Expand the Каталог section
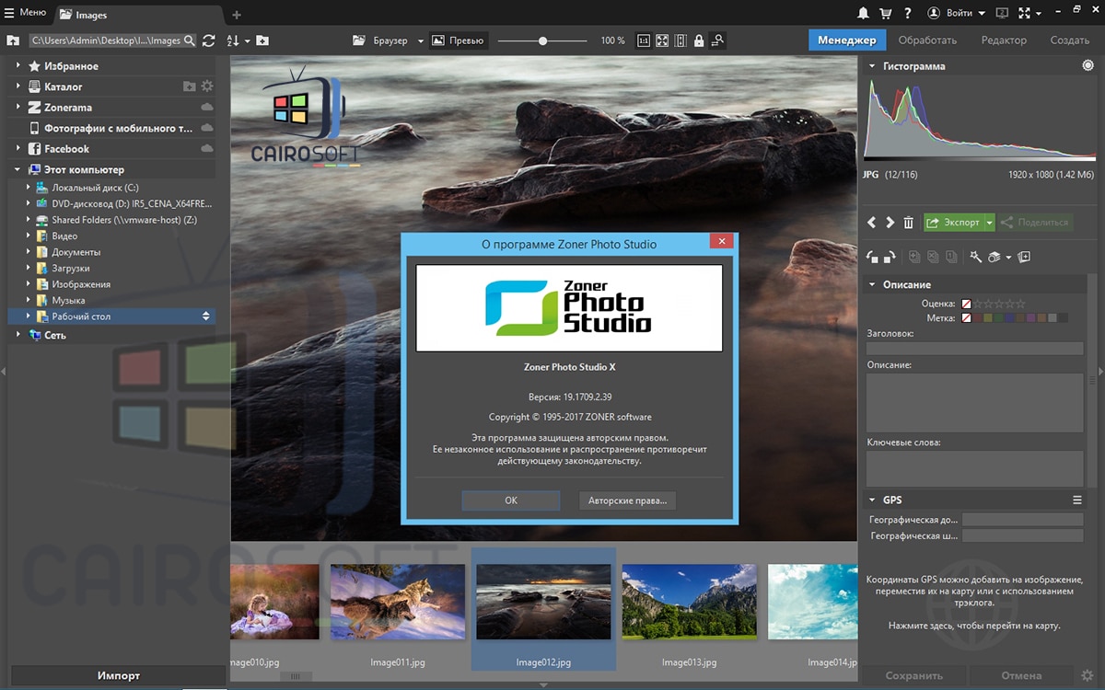 17,86
